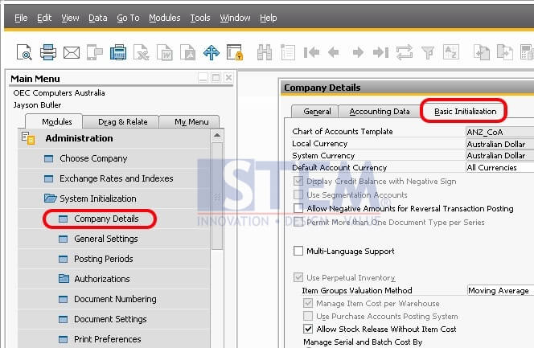Image resolution: width=534 pixels, height=348 pixels.
Task: Check Allow Negative Amounts for Reversal Transaction
Action: click(298, 208)
